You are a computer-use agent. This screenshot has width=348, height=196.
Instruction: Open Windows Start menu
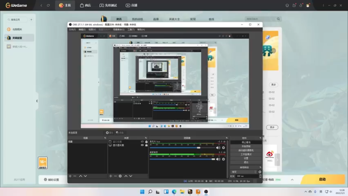pyautogui.click(x=142, y=192)
